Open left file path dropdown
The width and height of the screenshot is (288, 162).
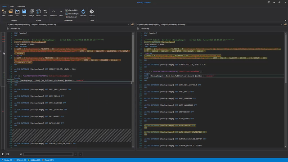point(129,24)
